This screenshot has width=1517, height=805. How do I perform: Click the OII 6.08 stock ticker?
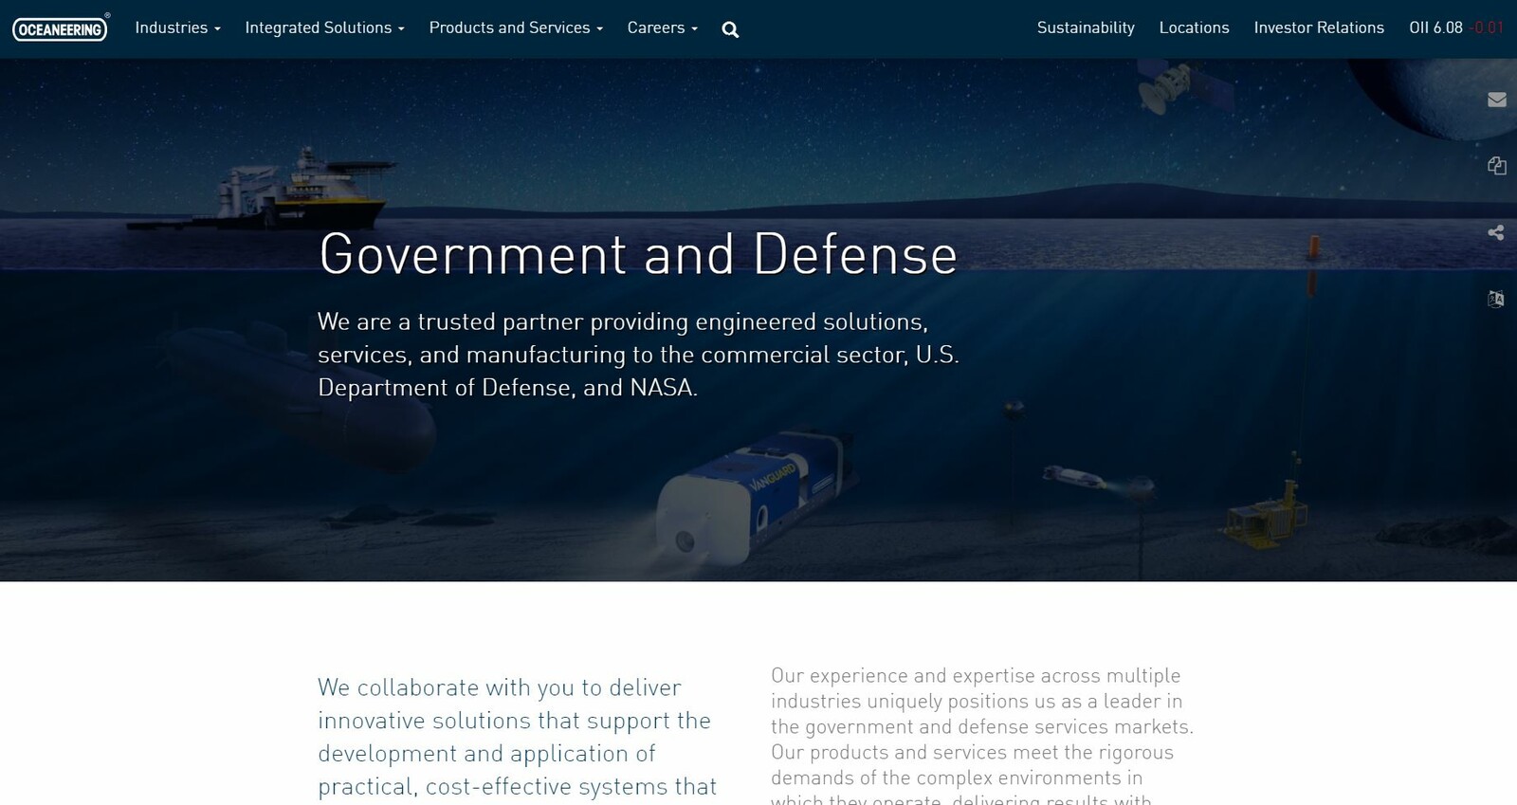coord(1456,28)
